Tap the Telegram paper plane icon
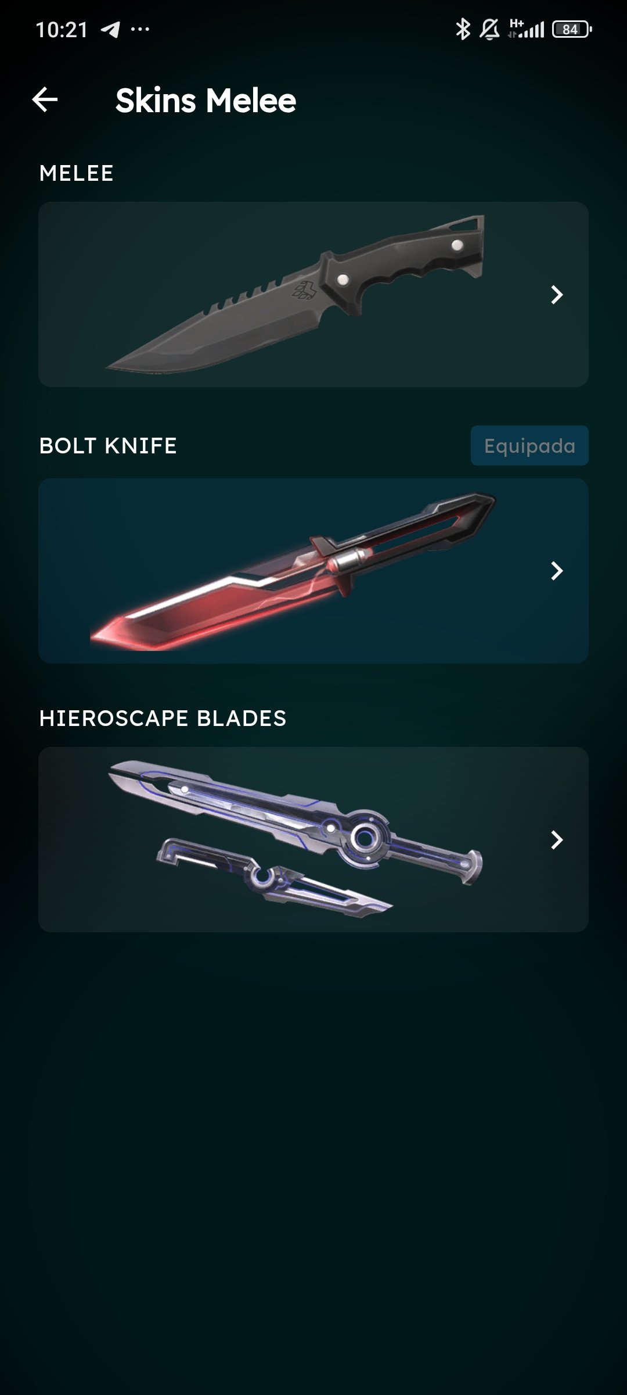 110,29
